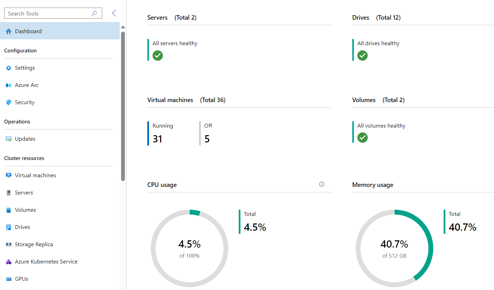The width and height of the screenshot is (494, 290).
Task: Click the Memory usage donut chart
Action: tap(394, 248)
